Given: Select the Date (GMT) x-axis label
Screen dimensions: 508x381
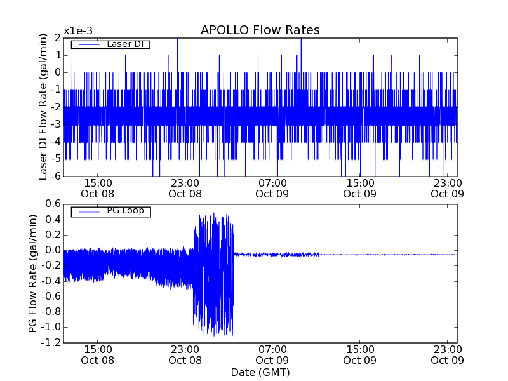Looking at the screenshot, I should [260, 372].
